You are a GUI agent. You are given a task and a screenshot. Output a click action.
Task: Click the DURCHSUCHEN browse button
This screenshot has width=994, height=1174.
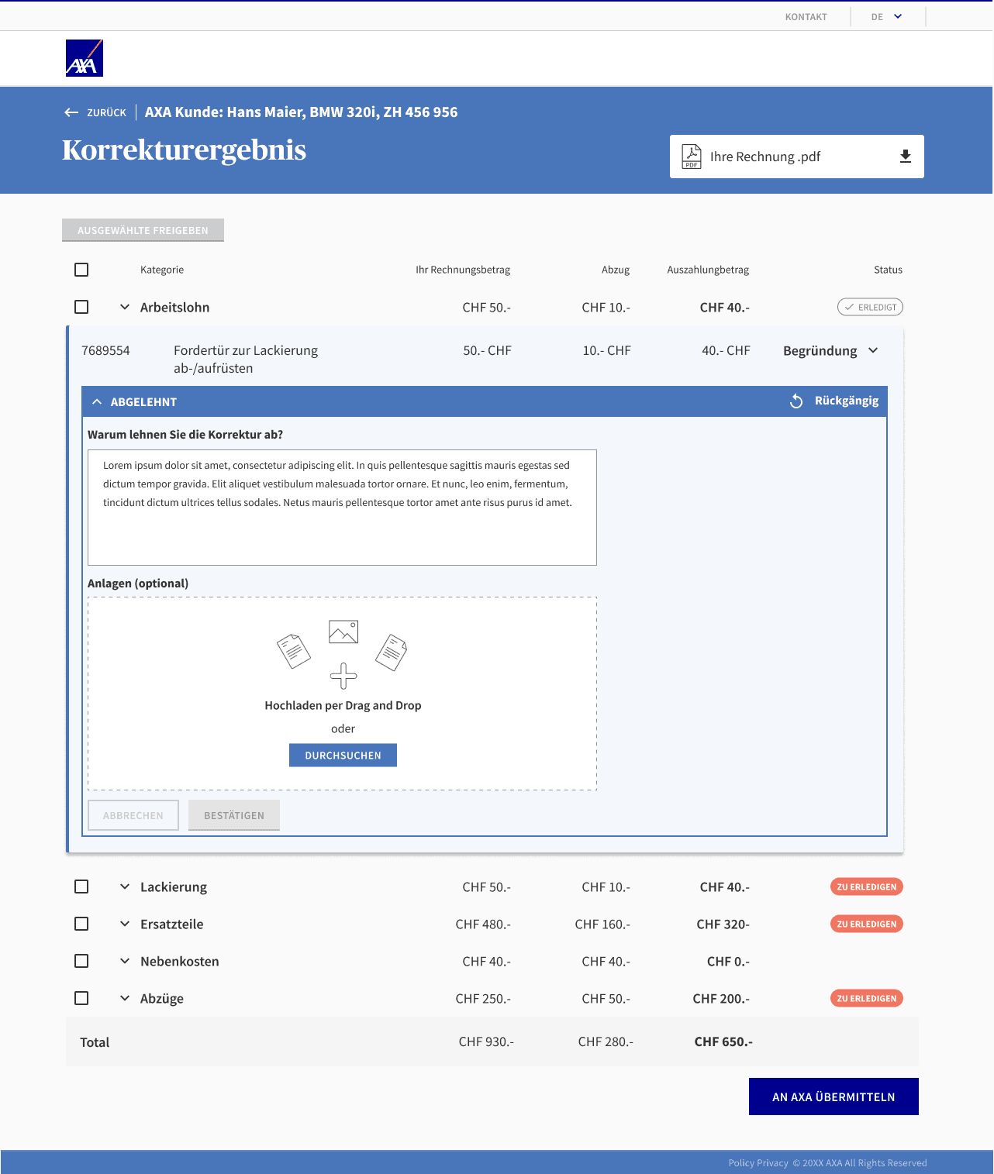point(343,756)
